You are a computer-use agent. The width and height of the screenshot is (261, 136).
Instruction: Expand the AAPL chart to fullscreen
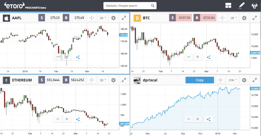[x=124, y=18]
